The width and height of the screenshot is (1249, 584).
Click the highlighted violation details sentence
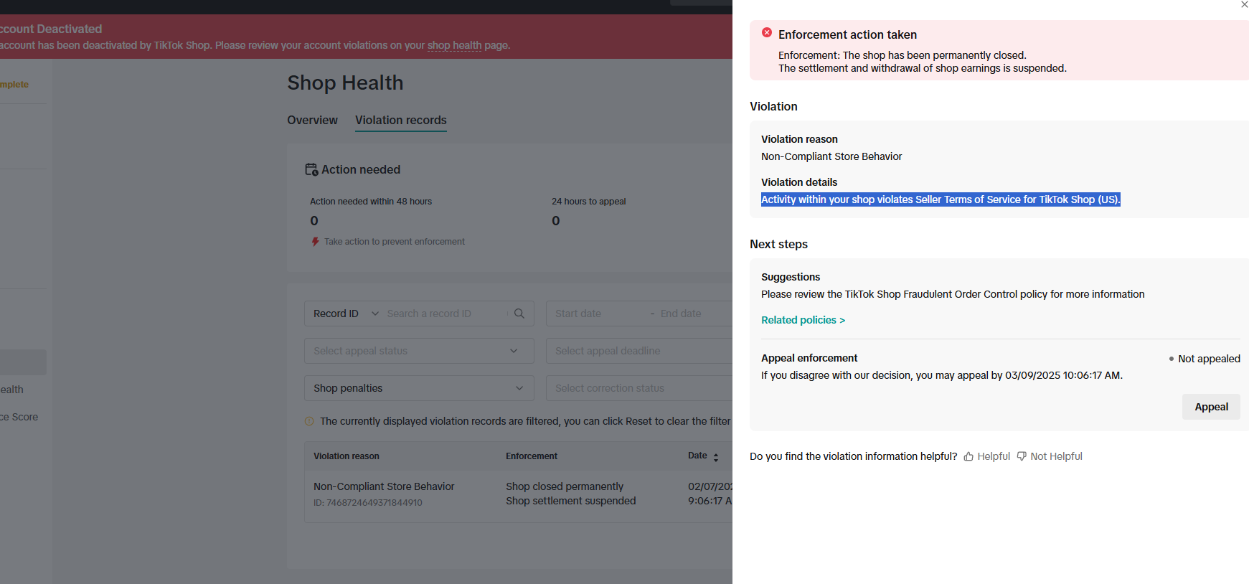941,199
